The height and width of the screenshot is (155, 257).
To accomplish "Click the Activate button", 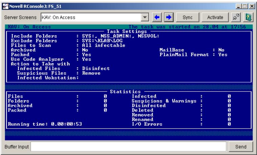I will [x=215, y=17].
